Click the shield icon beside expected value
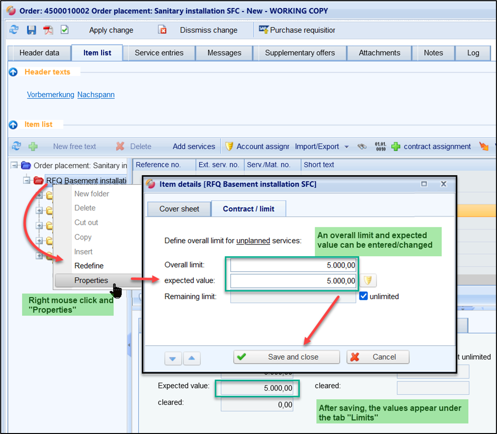This screenshot has width=497, height=434. [x=368, y=281]
